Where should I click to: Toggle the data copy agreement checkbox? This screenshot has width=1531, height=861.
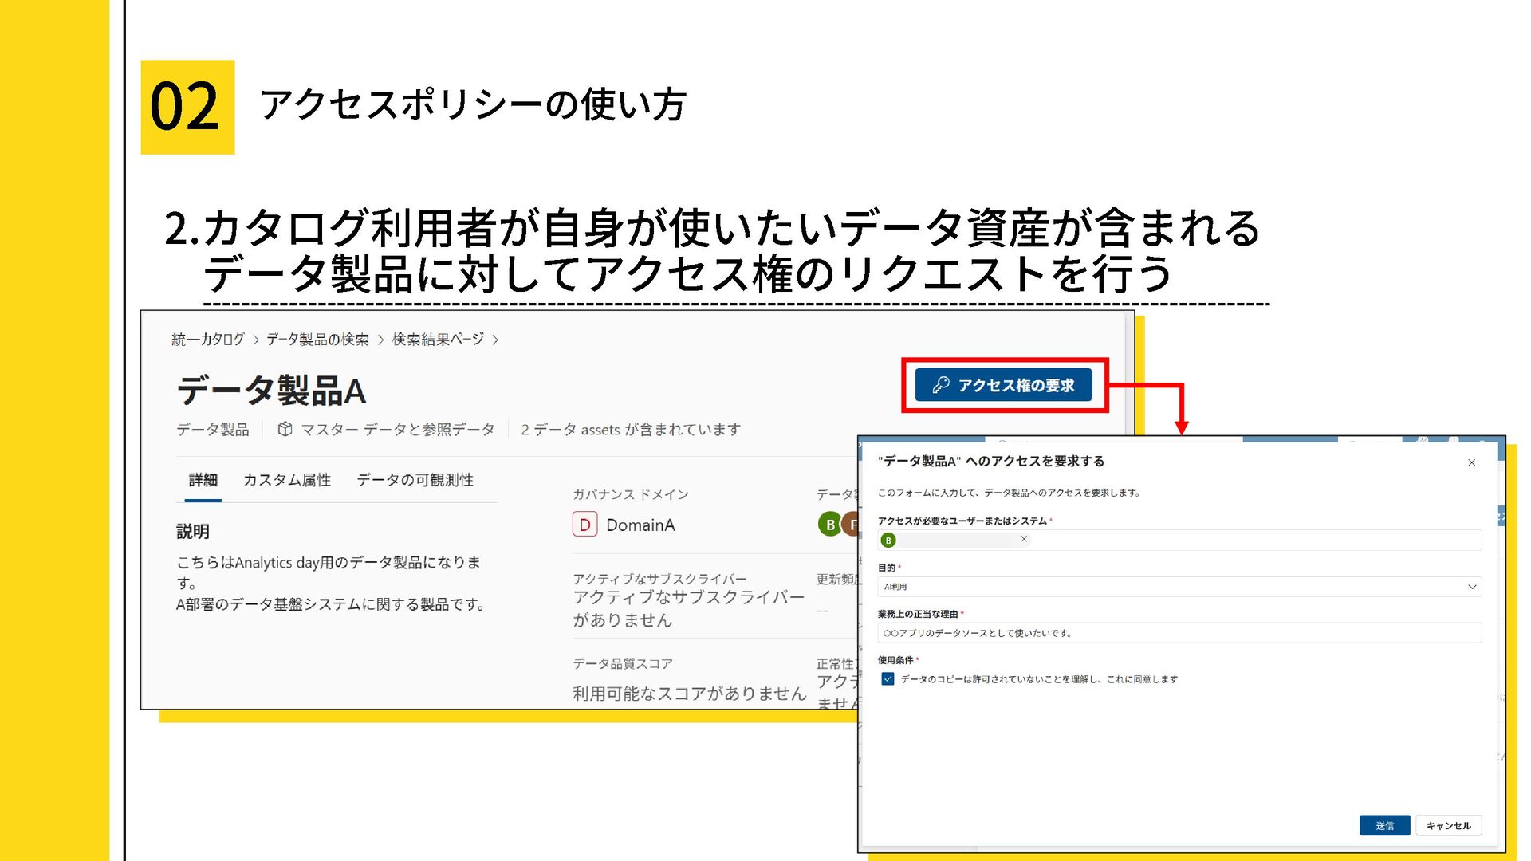point(888,679)
